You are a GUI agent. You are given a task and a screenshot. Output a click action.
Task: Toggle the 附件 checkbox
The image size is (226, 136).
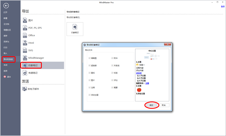[112, 58]
